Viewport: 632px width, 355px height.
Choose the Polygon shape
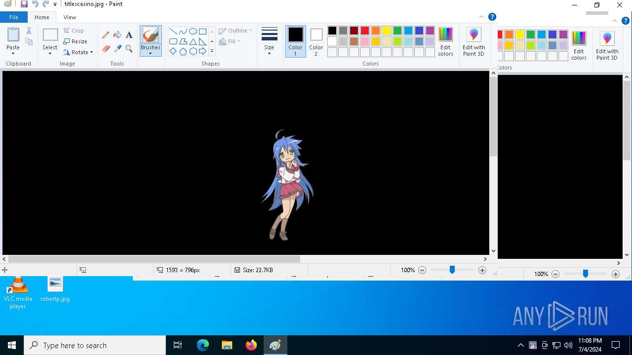(x=183, y=41)
